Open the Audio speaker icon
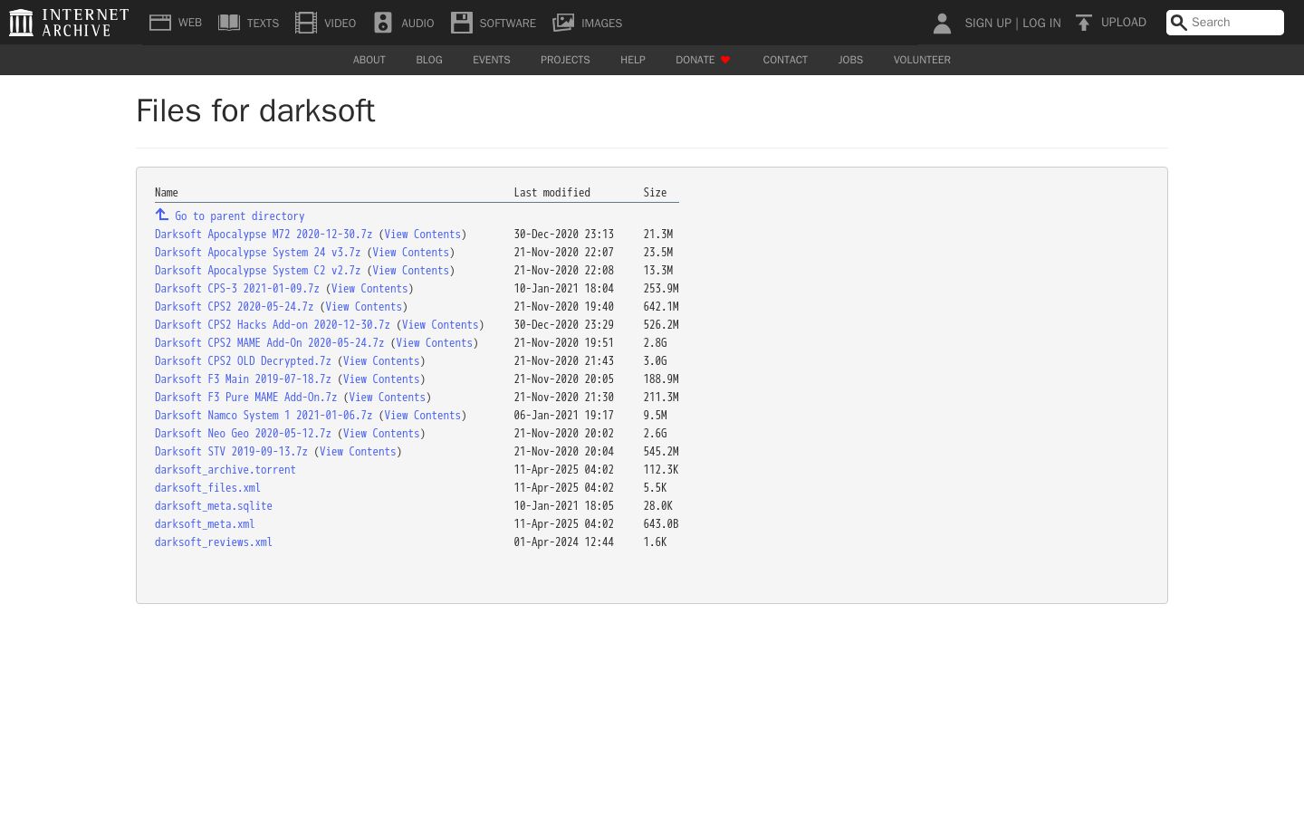The image size is (1304, 815). [383, 23]
